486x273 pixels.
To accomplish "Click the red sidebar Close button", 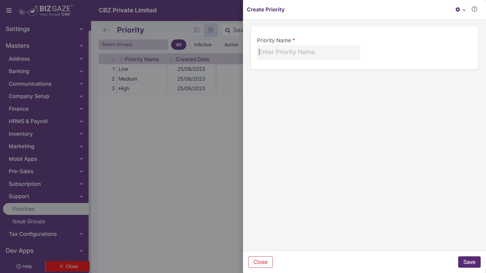I will [68, 266].
